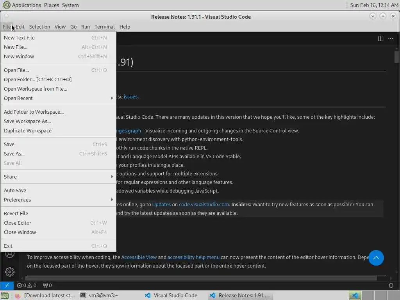This screenshot has width=400, height=300.
Task: Open the Accounts icon in activity bar
Action: [10, 254]
